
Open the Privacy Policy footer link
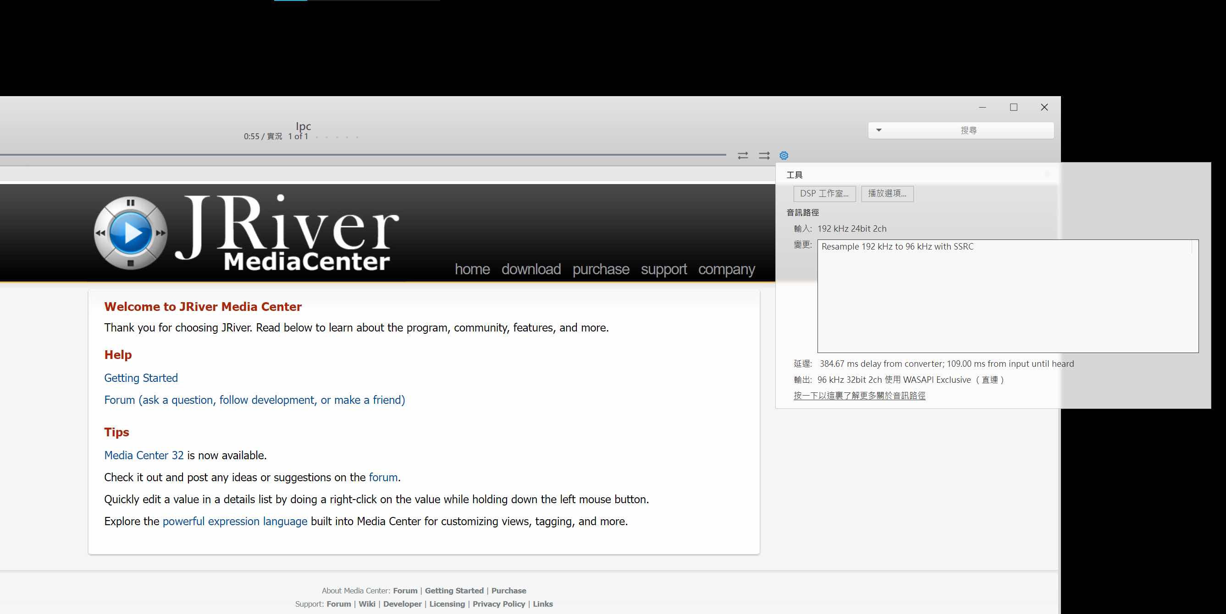point(499,604)
